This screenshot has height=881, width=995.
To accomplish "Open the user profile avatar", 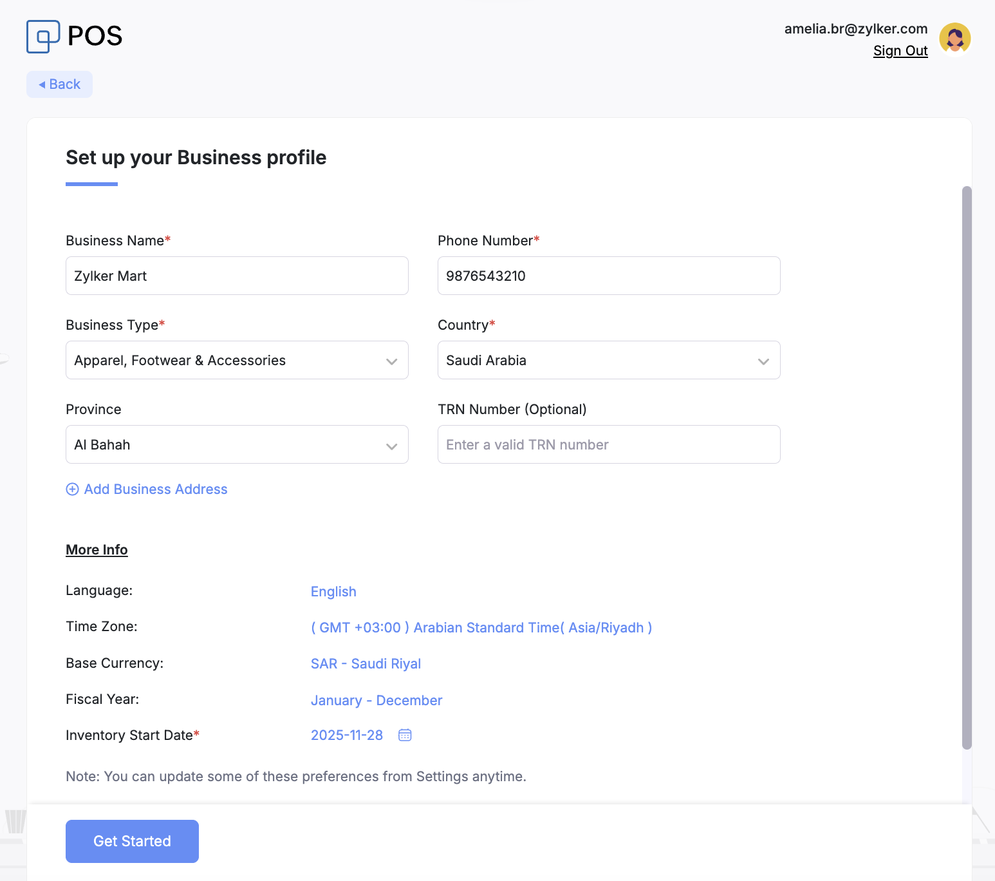I will point(954,39).
